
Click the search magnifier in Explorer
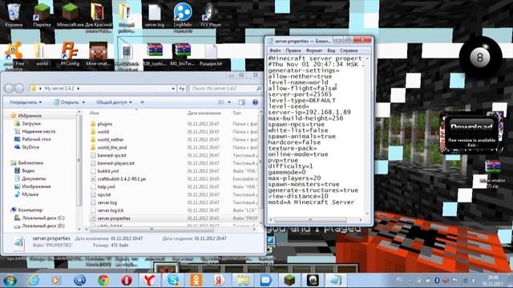pyautogui.click(x=258, y=89)
